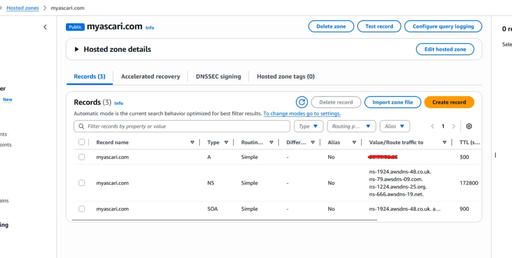
Task: Sort by Value/Route traffic to column arrow
Action: click(x=444, y=142)
